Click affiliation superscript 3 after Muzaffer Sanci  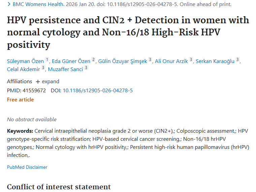[x=86, y=68]
